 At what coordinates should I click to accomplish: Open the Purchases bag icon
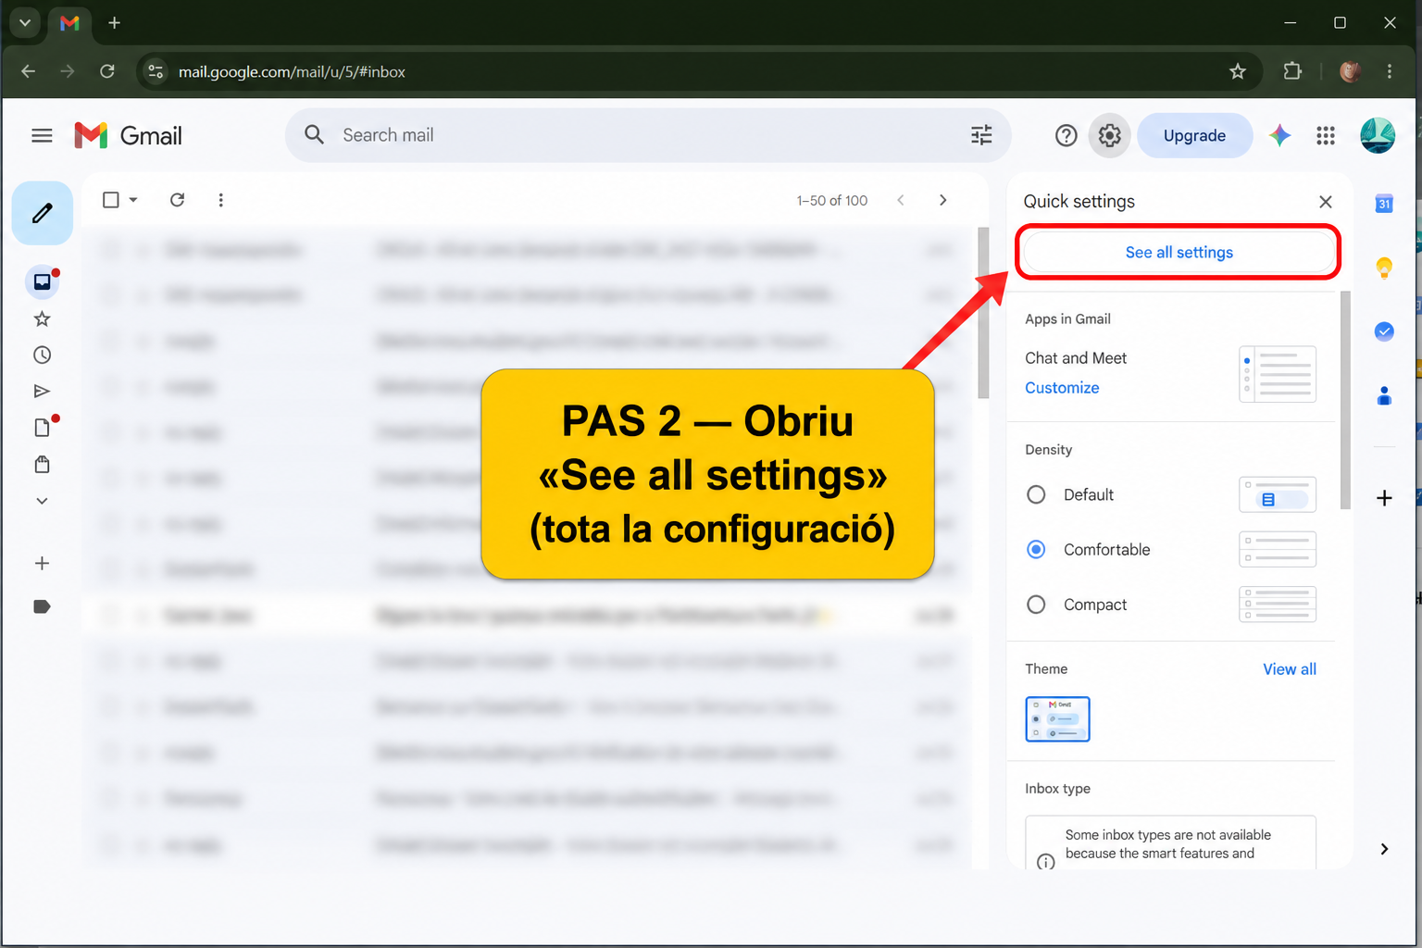click(x=42, y=464)
